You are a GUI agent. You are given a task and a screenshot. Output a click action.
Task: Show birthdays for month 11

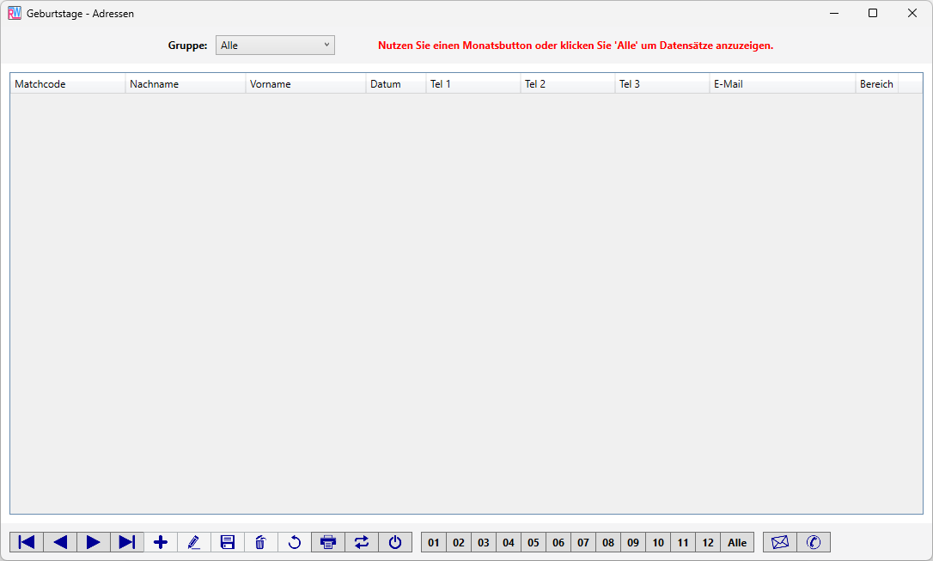(x=683, y=542)
